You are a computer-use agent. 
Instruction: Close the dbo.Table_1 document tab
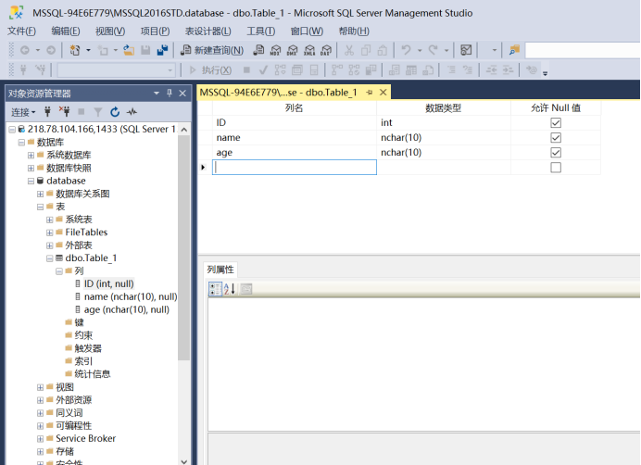[383, 93]
